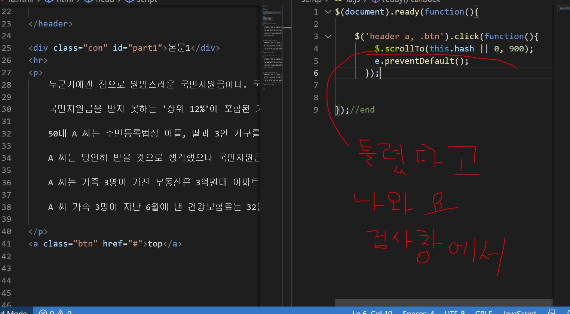Screen dimensions: 570x314
Task: Click the line starting 'A 씨 가족 3명이 지난'
Action: point(154,207)
